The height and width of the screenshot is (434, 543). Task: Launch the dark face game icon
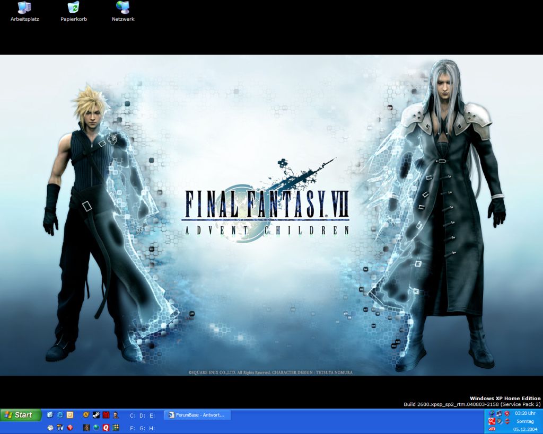point(86,428)
